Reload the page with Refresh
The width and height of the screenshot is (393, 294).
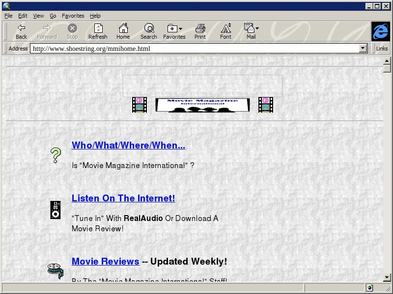98,31
